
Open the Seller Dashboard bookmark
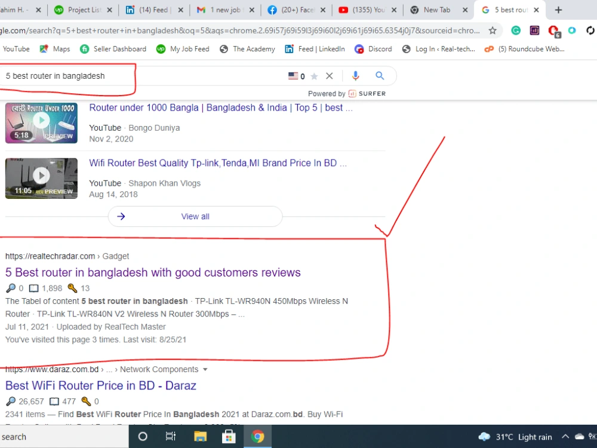coord(113,49)
